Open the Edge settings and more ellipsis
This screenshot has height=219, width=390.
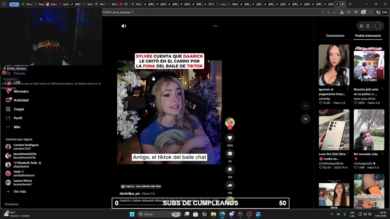[x=370, y=12]
